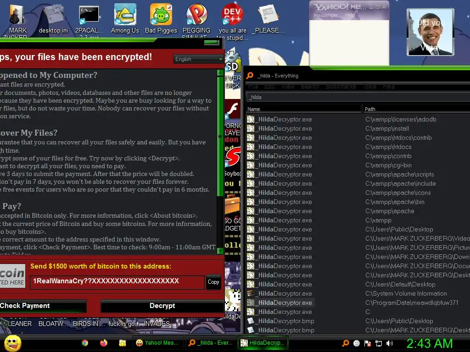This screenshot has width=470, height=352.
Task: Click the Everything search tray icon
Action: coord(345,343)
